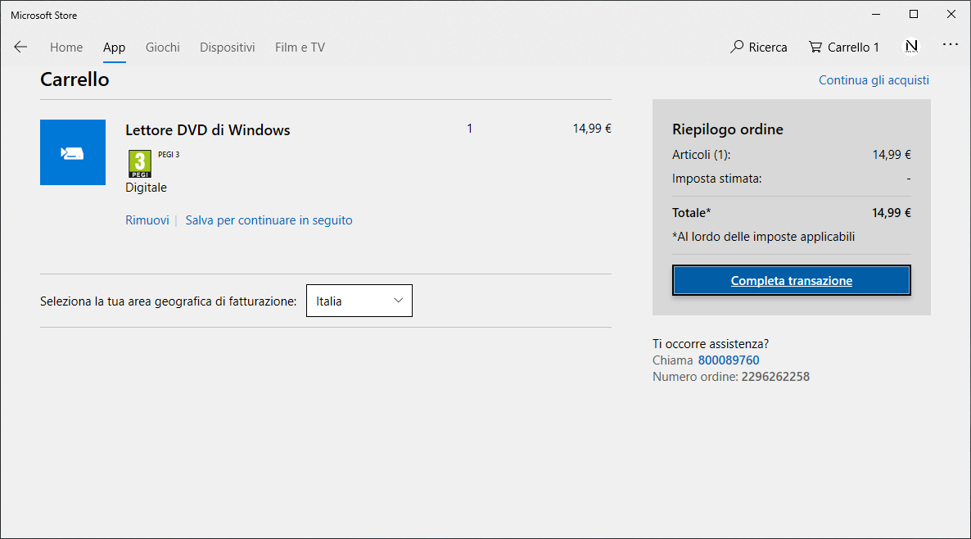The image size is (971, 539).
Task: Remove item with Rimuovi link
Action: pyautogui.click(x=147, y=220)
